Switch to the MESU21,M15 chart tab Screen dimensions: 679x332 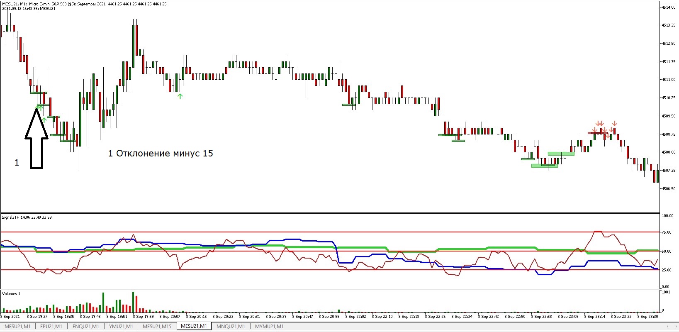tap(157, 327)
